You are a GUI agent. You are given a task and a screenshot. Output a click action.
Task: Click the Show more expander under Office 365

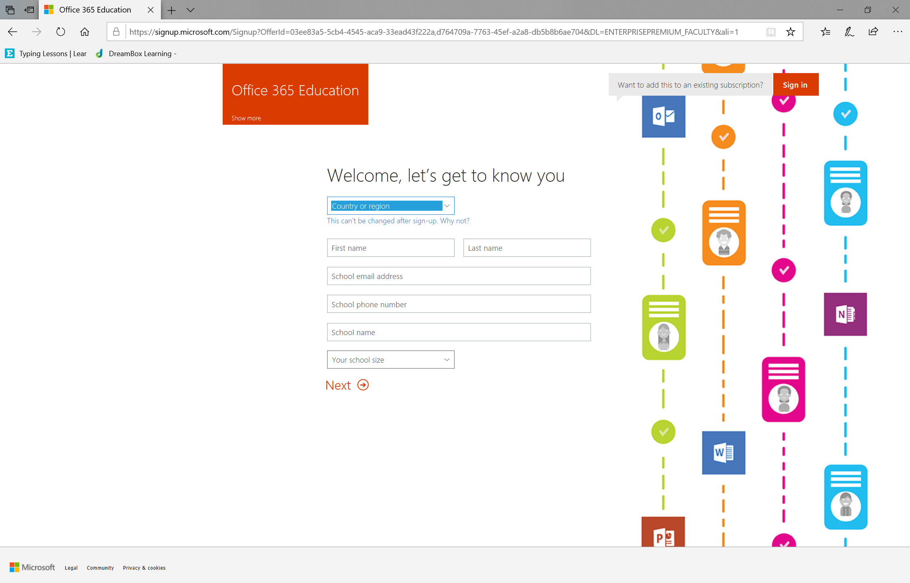pyautogui.click(x=245, y=118)
